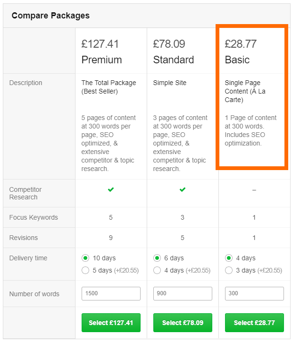Click the Basic word count field showing 300

(254, 293)
